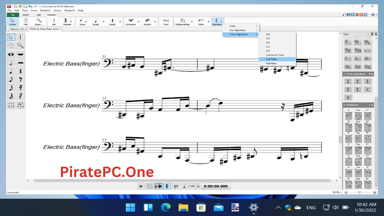Click the Cursor tool in the ribbon
The image size is (384, 216).
13,22
